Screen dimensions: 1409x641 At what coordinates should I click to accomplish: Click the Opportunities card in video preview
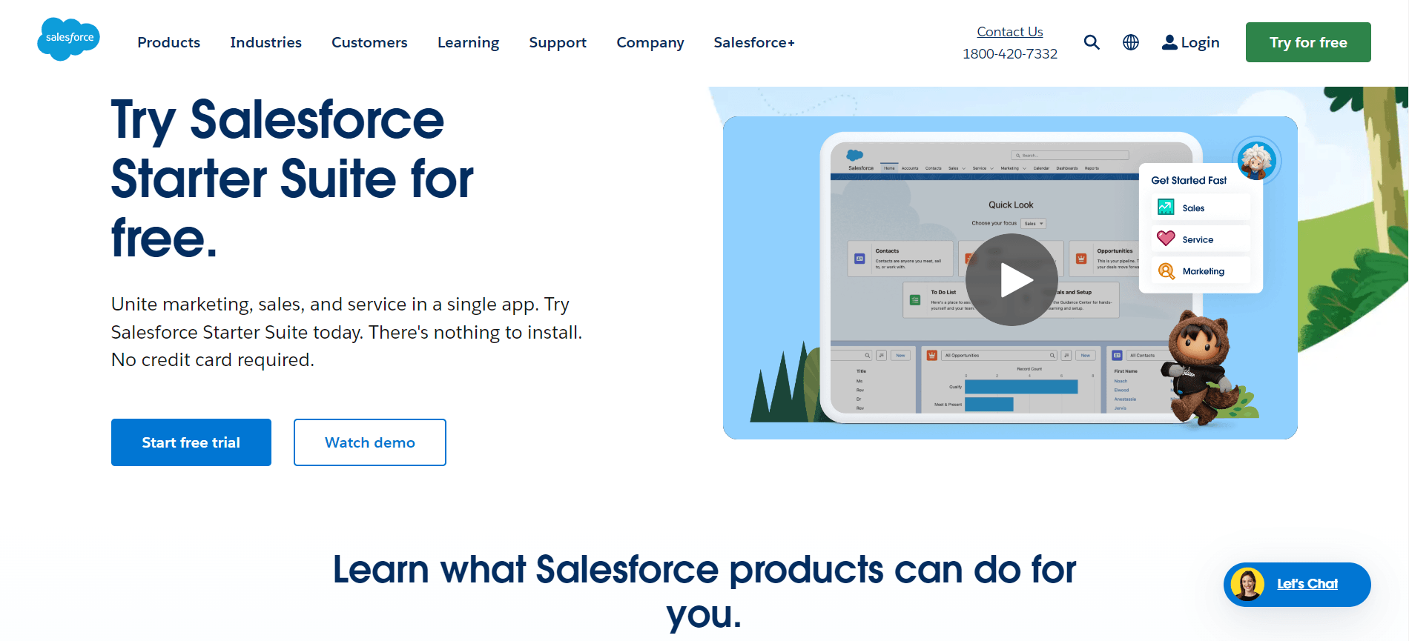[x=1104, y=259]
